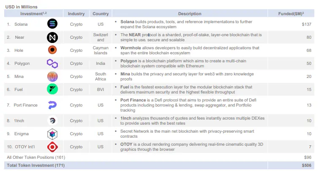
Task: Click the bold Wormhole description text
Action: (x=131, y=48)
